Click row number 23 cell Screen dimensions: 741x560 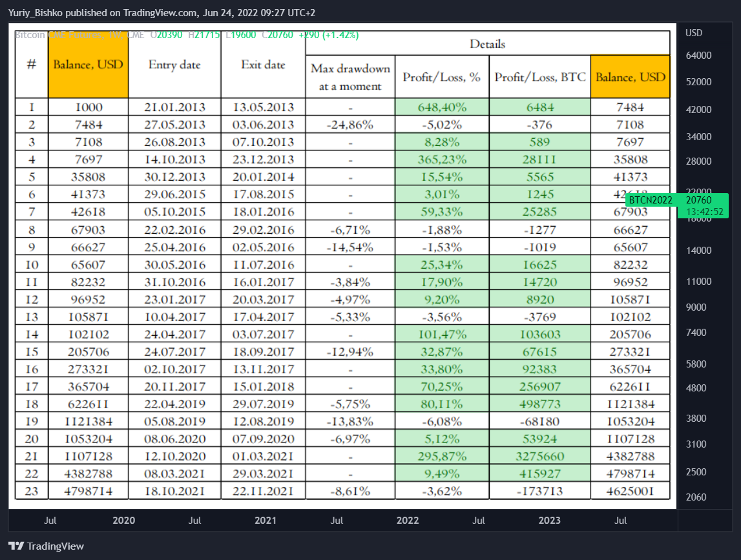click(32, 491)
